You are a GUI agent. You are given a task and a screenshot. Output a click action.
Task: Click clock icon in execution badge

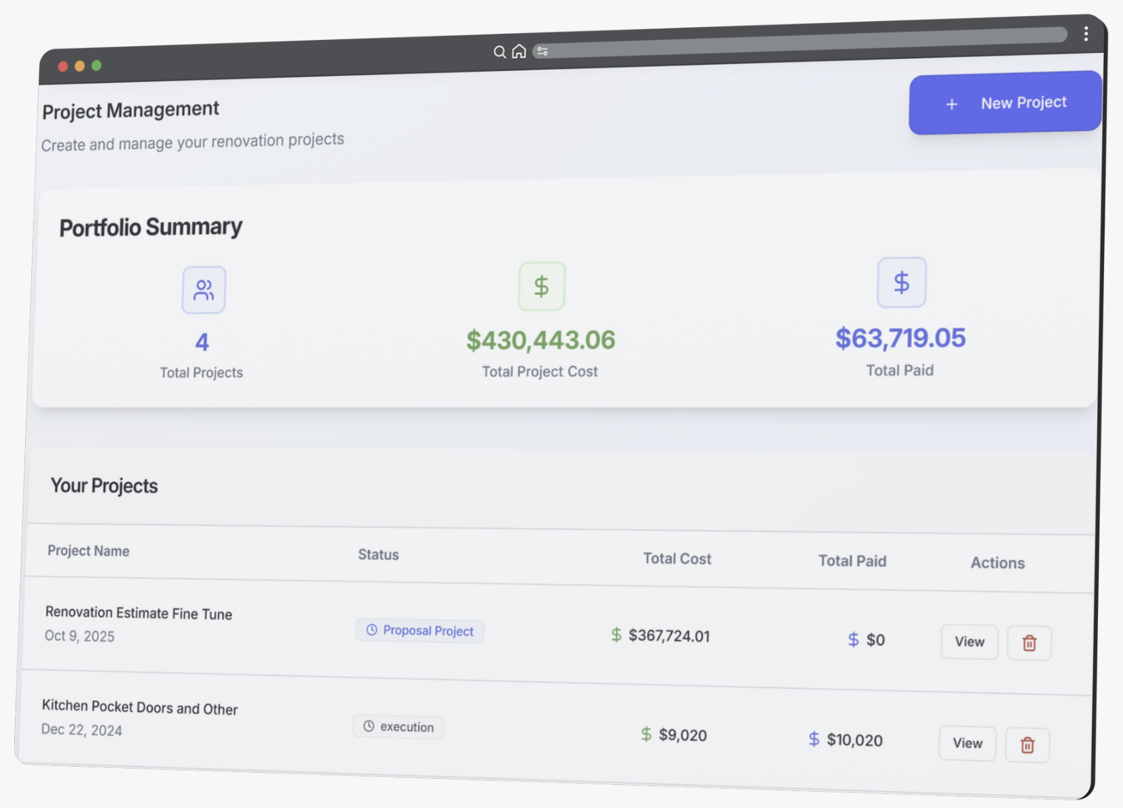[x=368, y=726]
